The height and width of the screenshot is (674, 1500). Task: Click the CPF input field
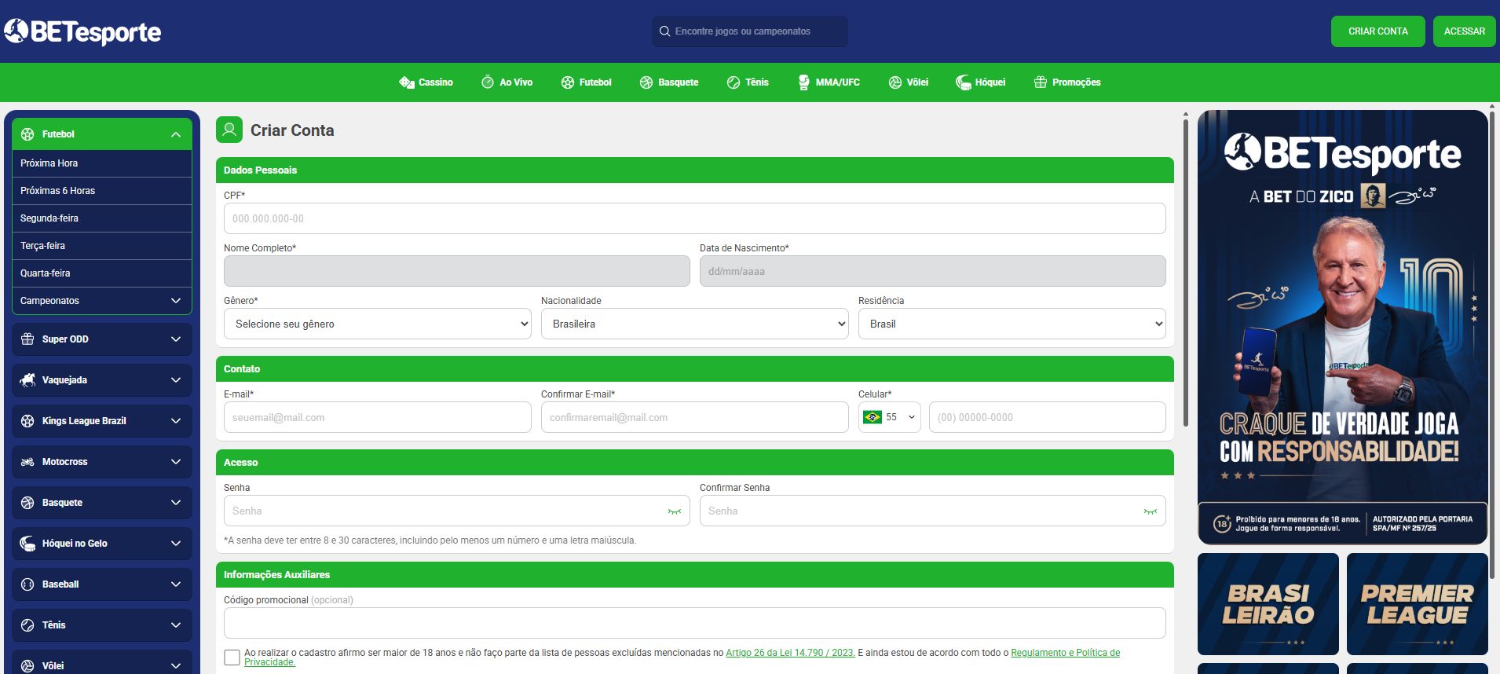(x=695, y=218)
